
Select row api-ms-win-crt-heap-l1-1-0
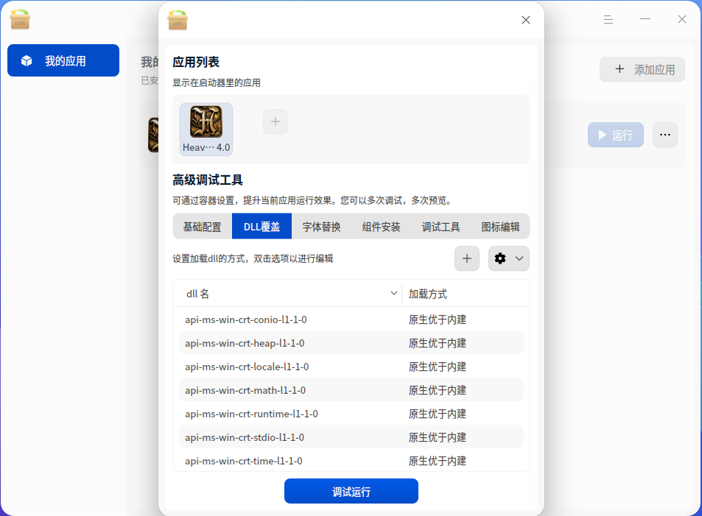(351, 343)
